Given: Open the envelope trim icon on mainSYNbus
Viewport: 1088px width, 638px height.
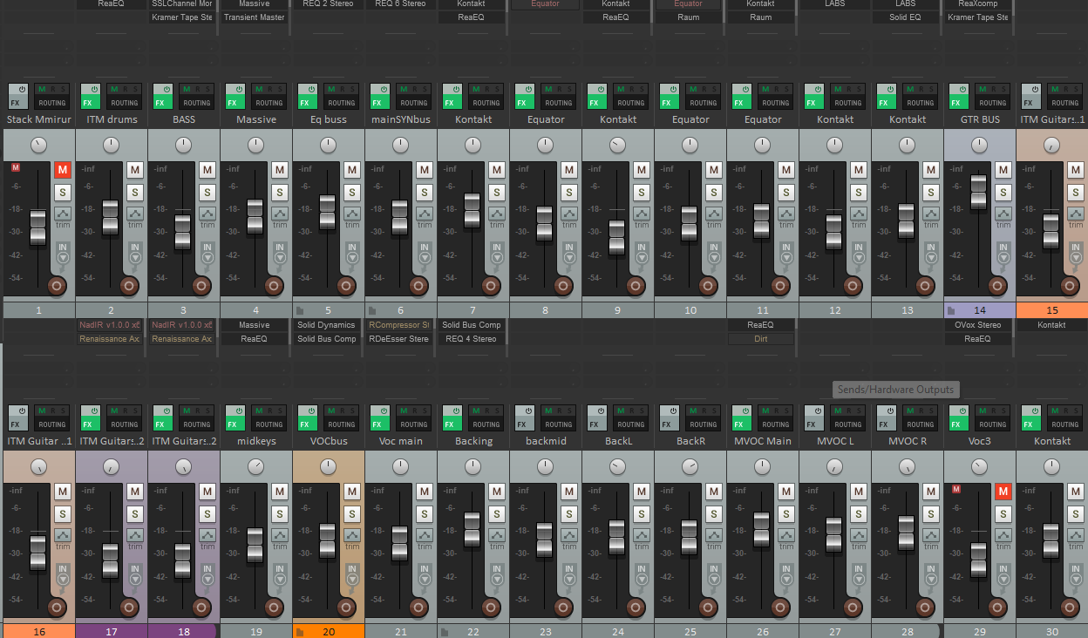Looking at the screenshot, I should (424, 214).
